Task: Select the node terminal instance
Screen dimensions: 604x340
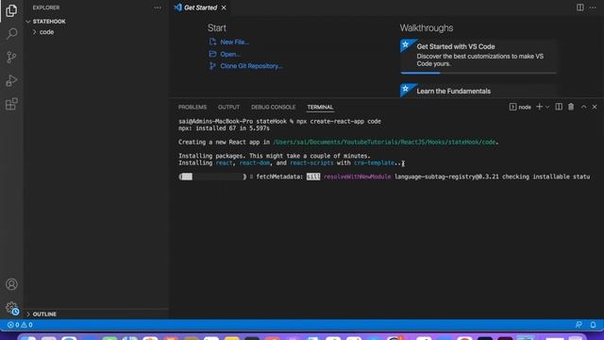Action: 520,107
